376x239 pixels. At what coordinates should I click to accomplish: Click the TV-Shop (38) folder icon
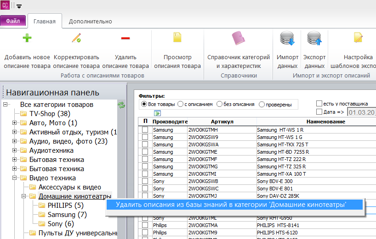(x=23, y=113)
